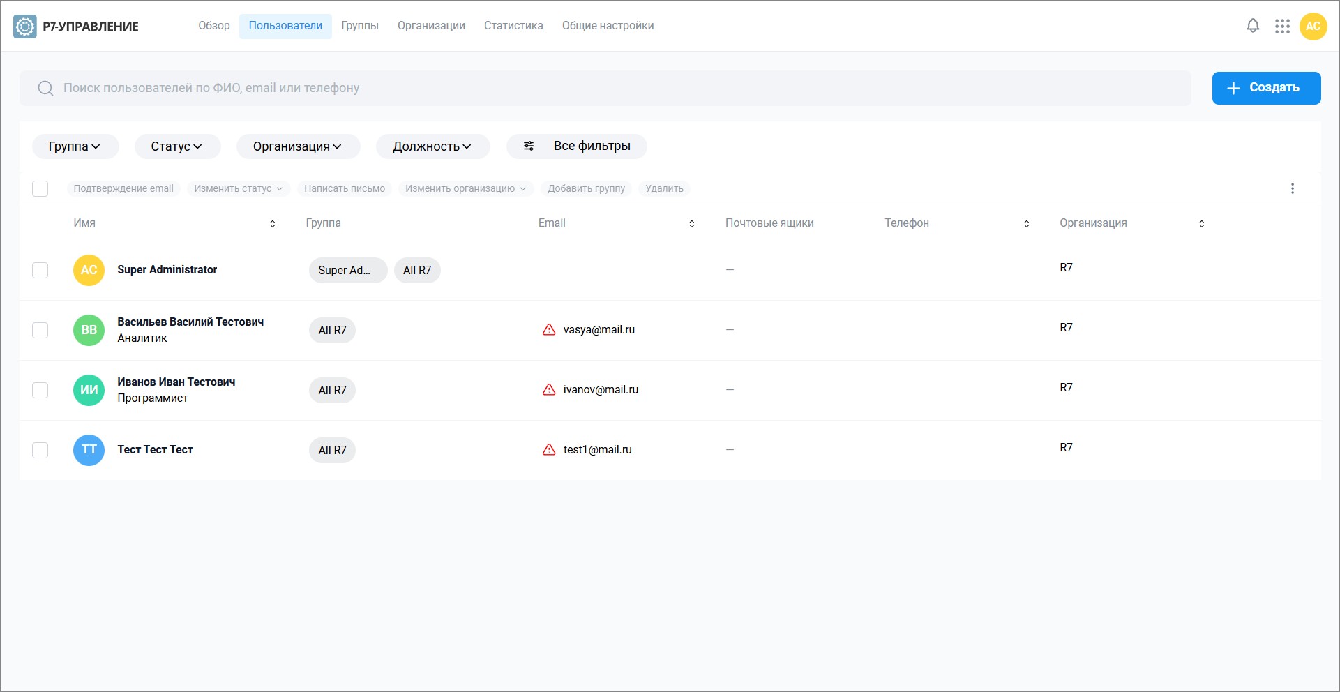Open Все фильтры panel
The image size is (1340, 692).
tap(577, 146)
